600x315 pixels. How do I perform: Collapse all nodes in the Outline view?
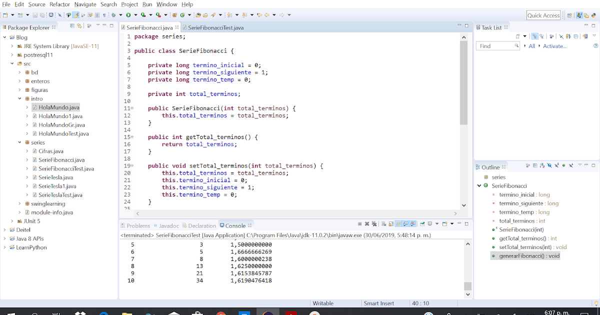(x=535, y=166)
